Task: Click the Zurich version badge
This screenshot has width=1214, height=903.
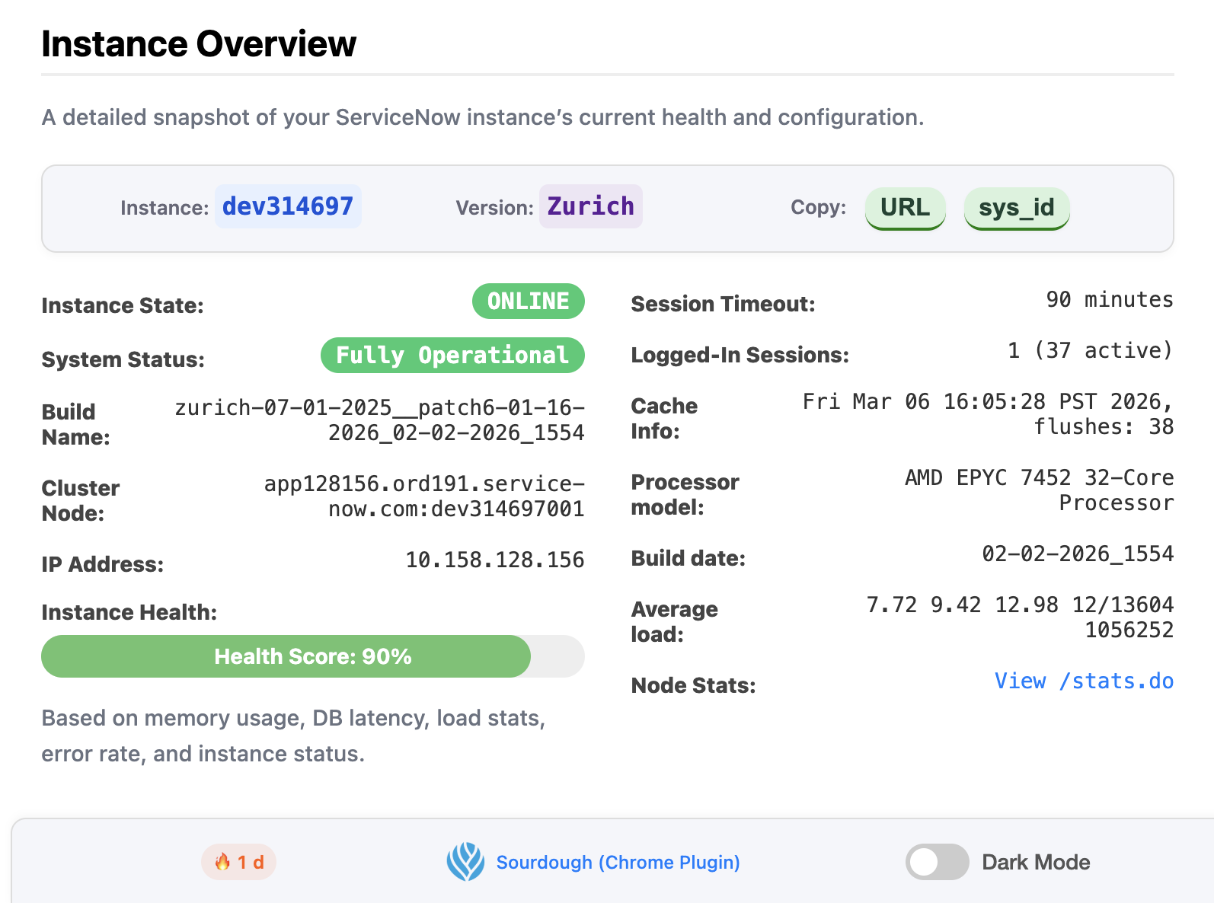Action: pyautogui.click(x=591, y=206)
